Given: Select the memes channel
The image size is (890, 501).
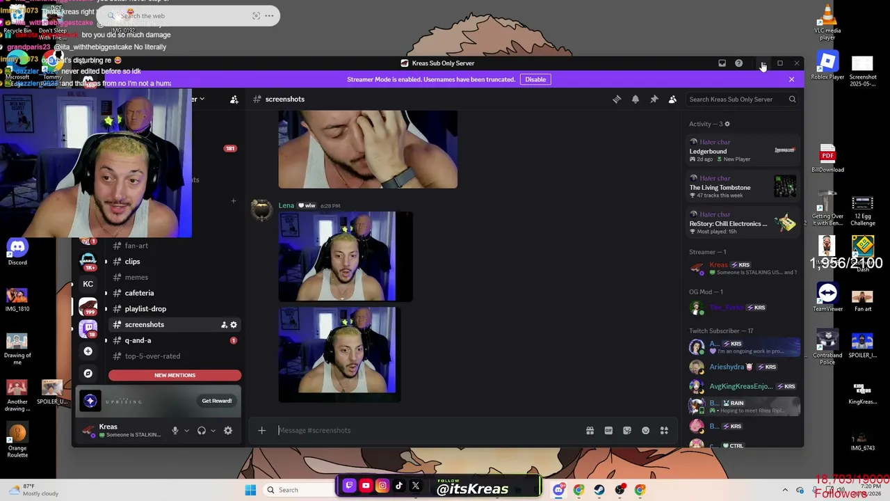Looking at the screenshot, I should point(136,278).
